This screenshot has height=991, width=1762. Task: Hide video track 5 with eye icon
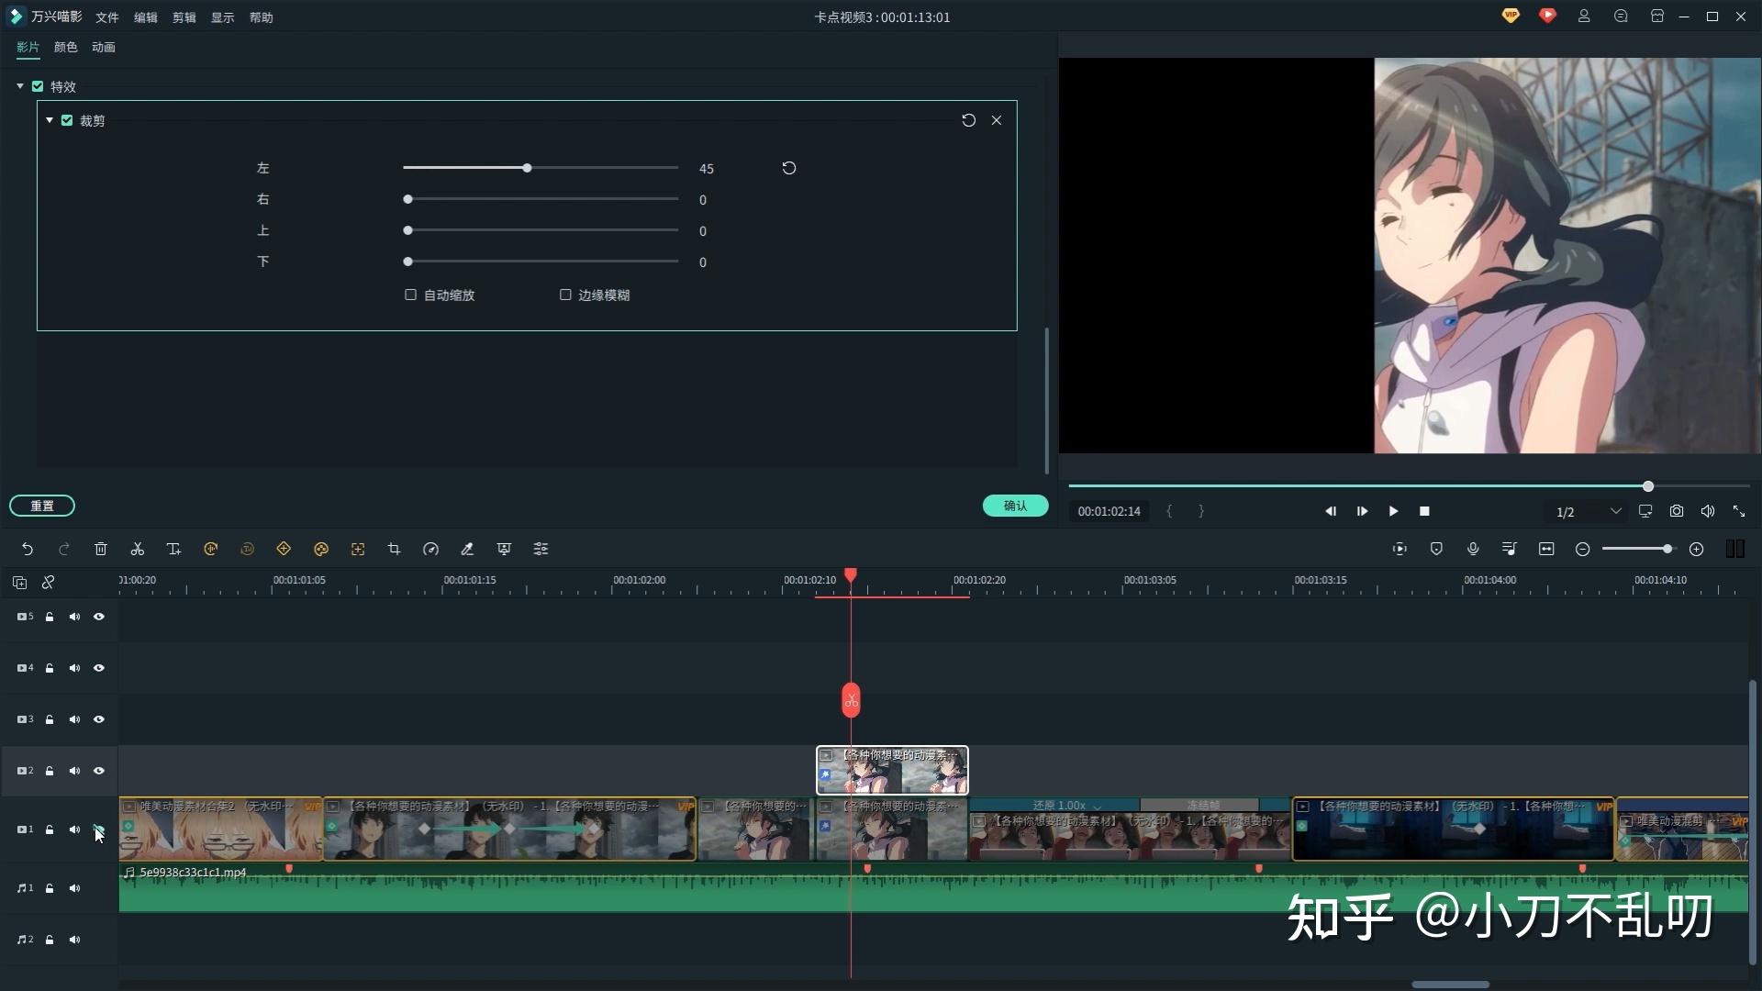coord(99,617)
